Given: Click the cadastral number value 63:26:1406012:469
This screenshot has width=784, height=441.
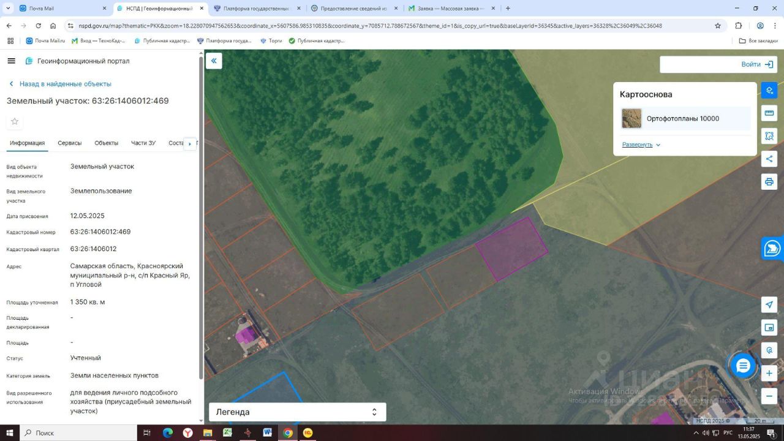Looking at the screenshot, I should (100, 232).
